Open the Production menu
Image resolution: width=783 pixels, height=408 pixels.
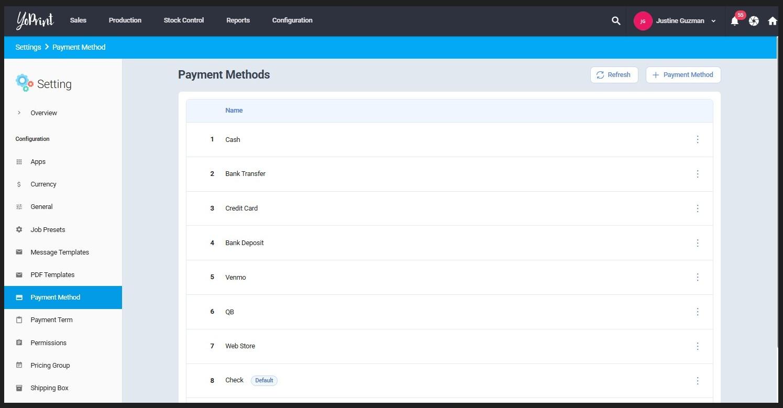(x=125, y=20)
